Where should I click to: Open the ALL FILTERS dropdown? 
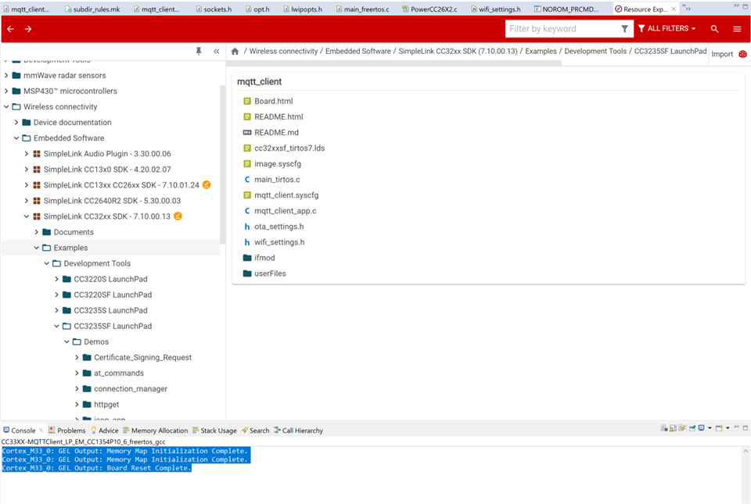tap(667, 29)
